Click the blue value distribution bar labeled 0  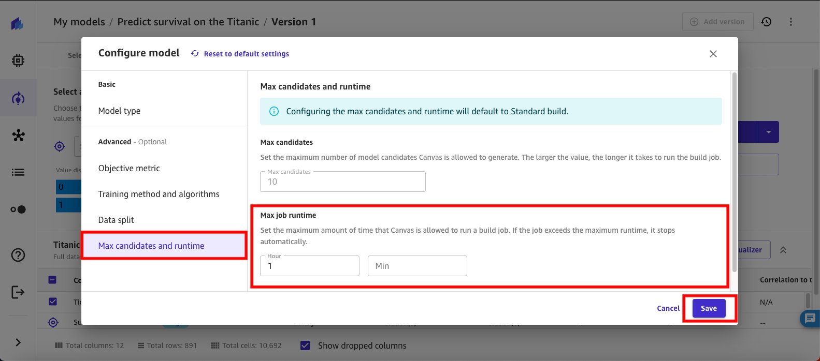(68, 187)
